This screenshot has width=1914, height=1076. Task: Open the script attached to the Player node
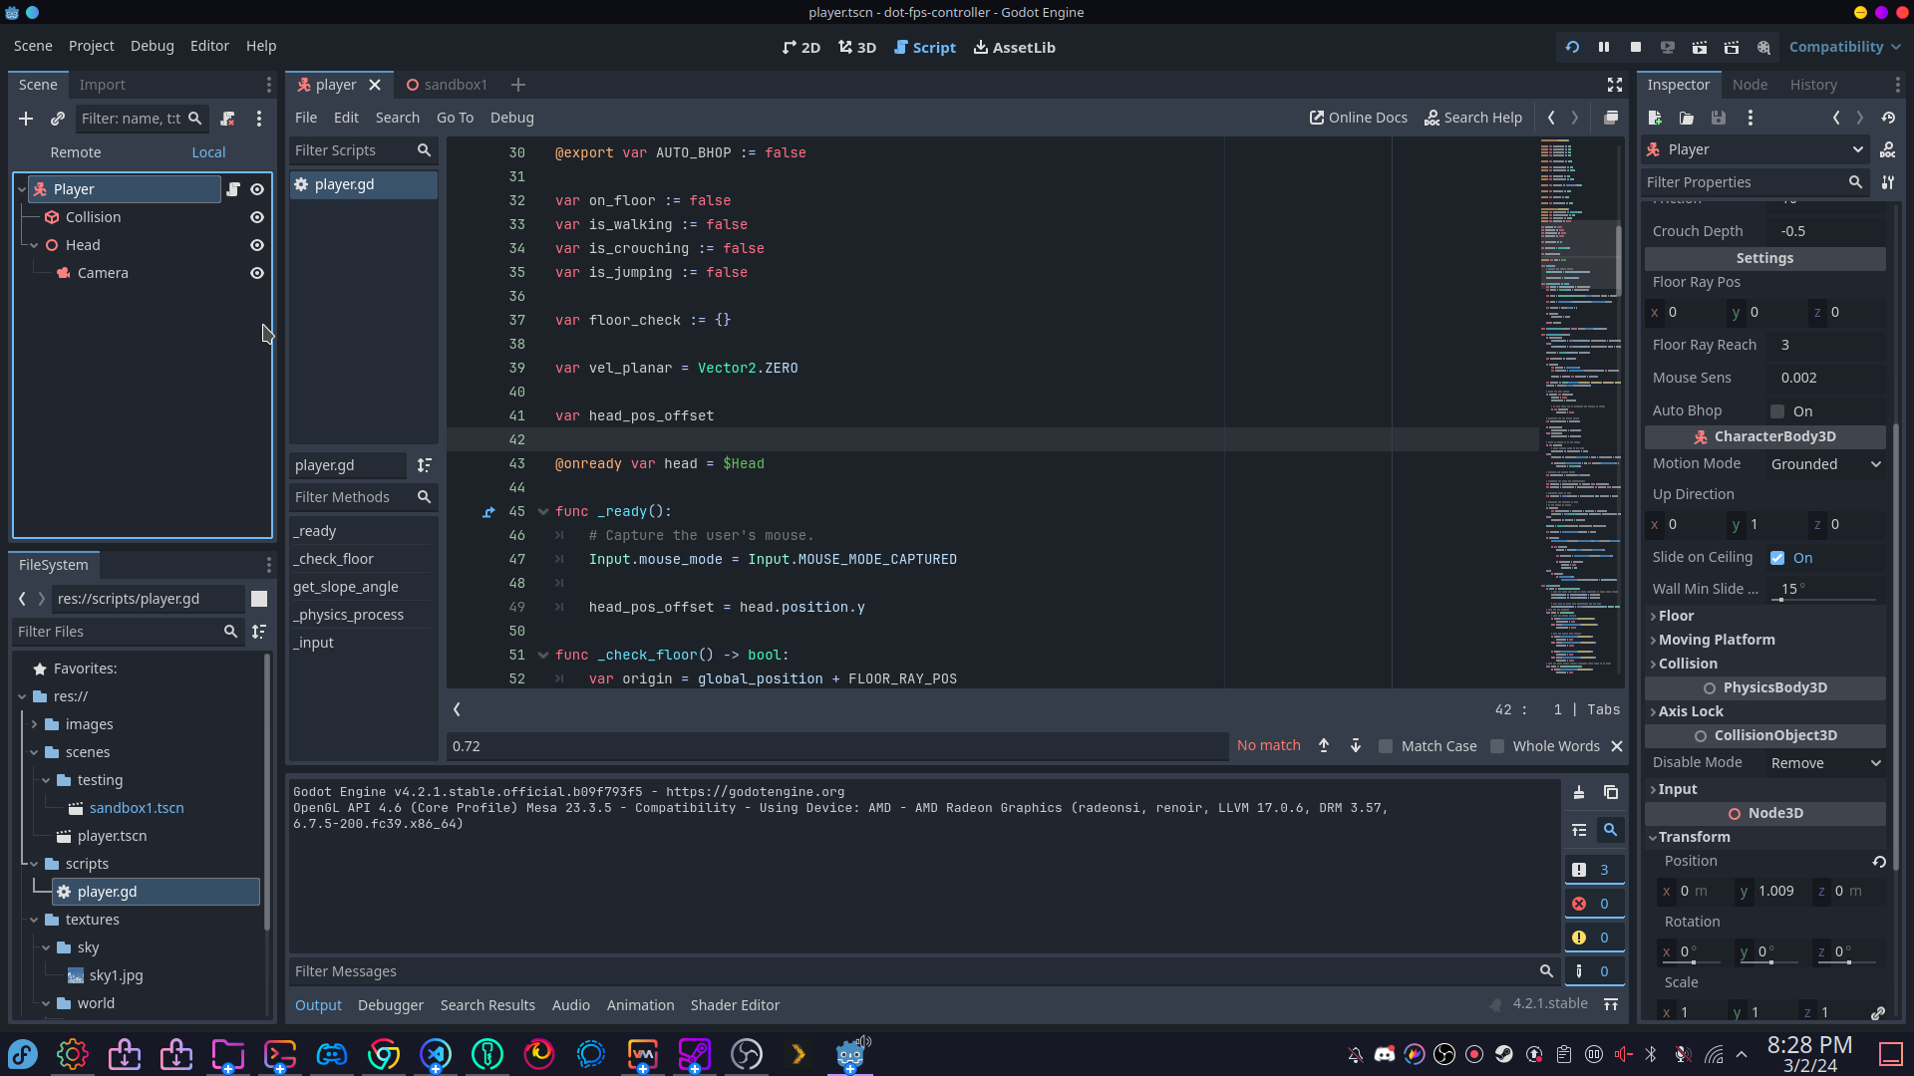pyautogui.click(x=233, y=189)
